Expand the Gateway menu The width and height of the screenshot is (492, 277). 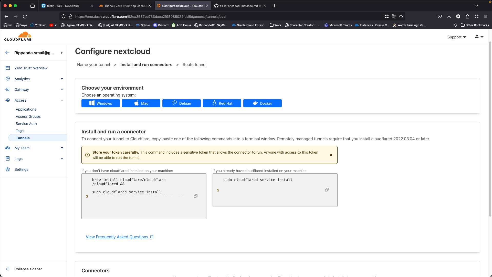(62, 89)
